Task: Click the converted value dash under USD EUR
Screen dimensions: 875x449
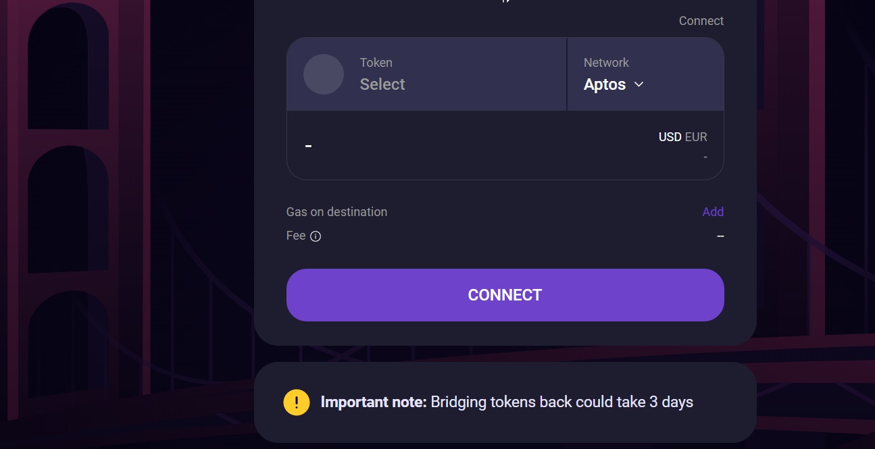Action: coord(705,157)
